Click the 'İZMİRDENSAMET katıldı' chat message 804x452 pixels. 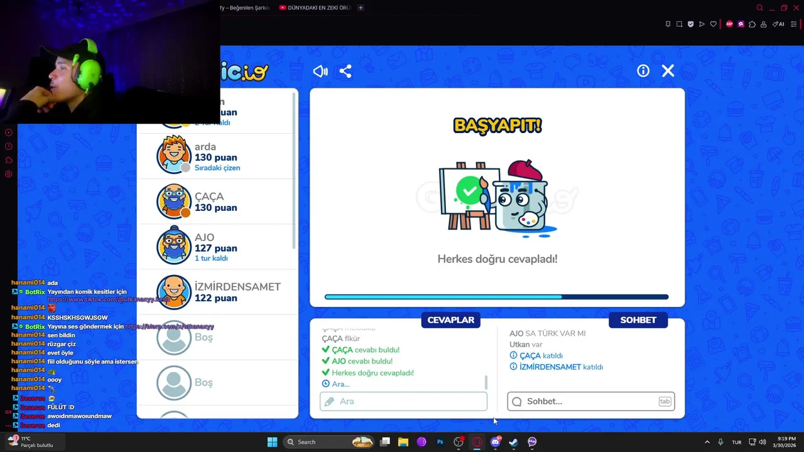(x=557, y=367)
